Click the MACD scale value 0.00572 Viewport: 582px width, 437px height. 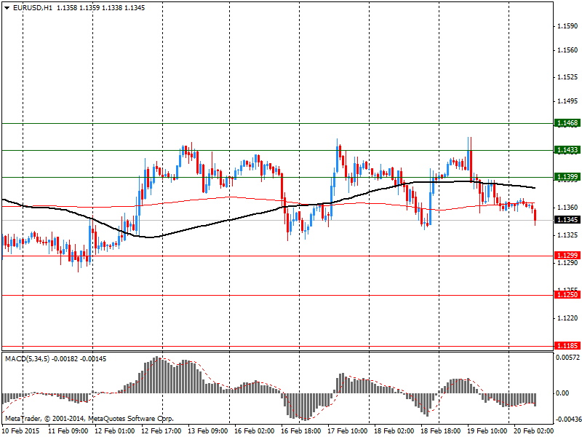pos(568,358)
